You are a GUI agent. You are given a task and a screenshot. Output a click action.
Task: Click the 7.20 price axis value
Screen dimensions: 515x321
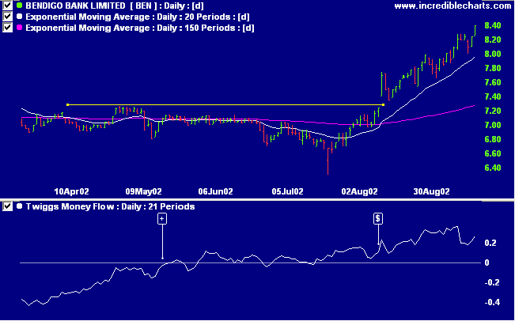492,111
